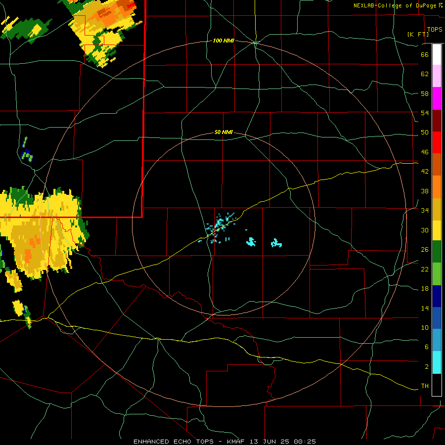Click the dark orange swatch between 42 and 46
Image resolution: width=445 pixels, height=445 pixels.
pyautogui.click(x=437, y=165)
